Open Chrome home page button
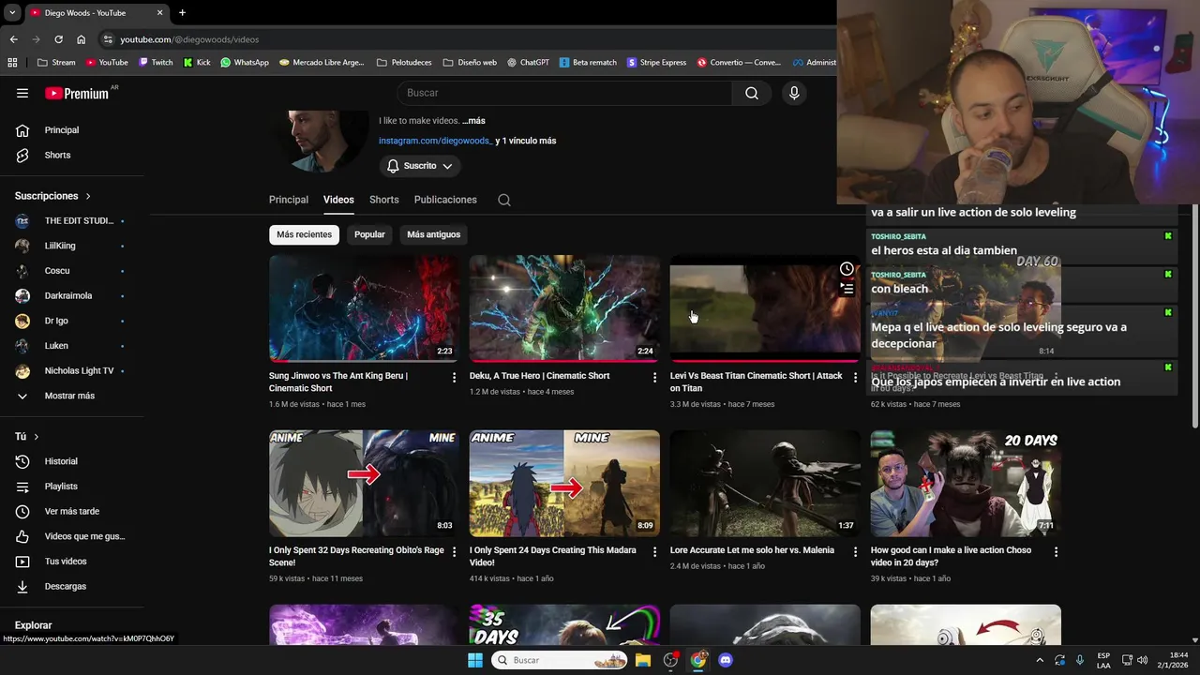 click(x=81, y=39)
